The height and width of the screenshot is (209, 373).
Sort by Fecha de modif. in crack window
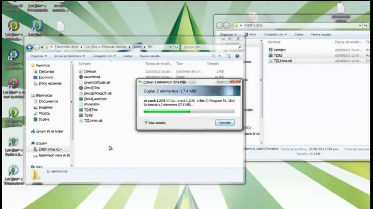coord(348,42)
